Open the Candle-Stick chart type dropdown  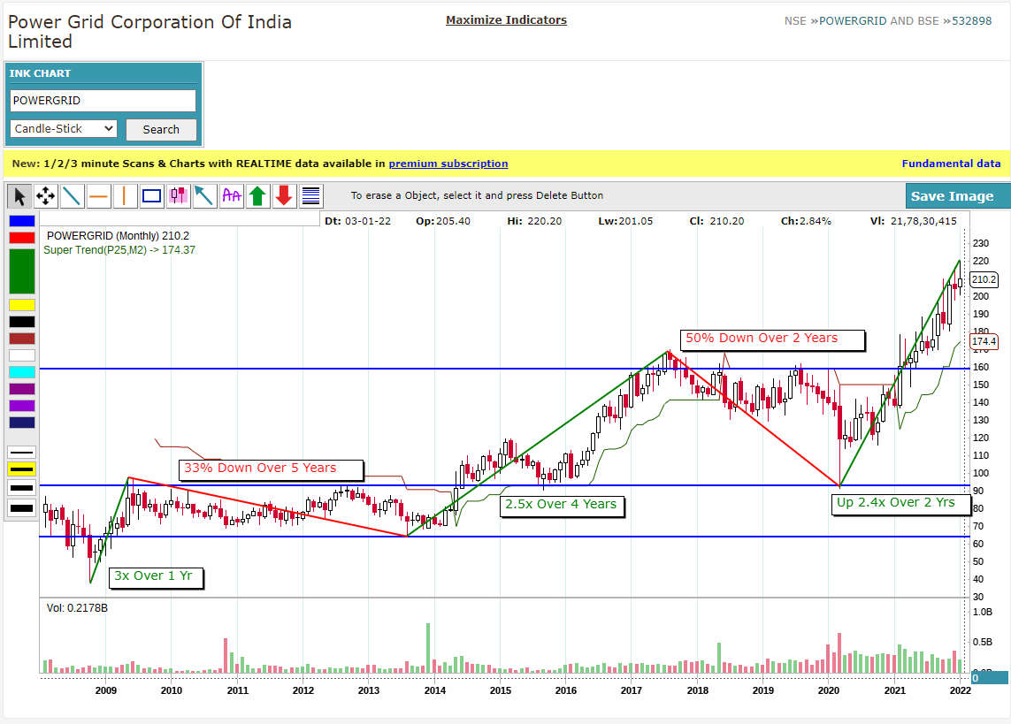[x=63, y=129]
